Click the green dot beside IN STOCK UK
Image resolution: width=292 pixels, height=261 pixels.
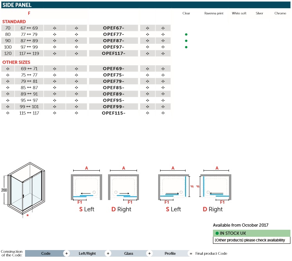(x=217, y=233)
